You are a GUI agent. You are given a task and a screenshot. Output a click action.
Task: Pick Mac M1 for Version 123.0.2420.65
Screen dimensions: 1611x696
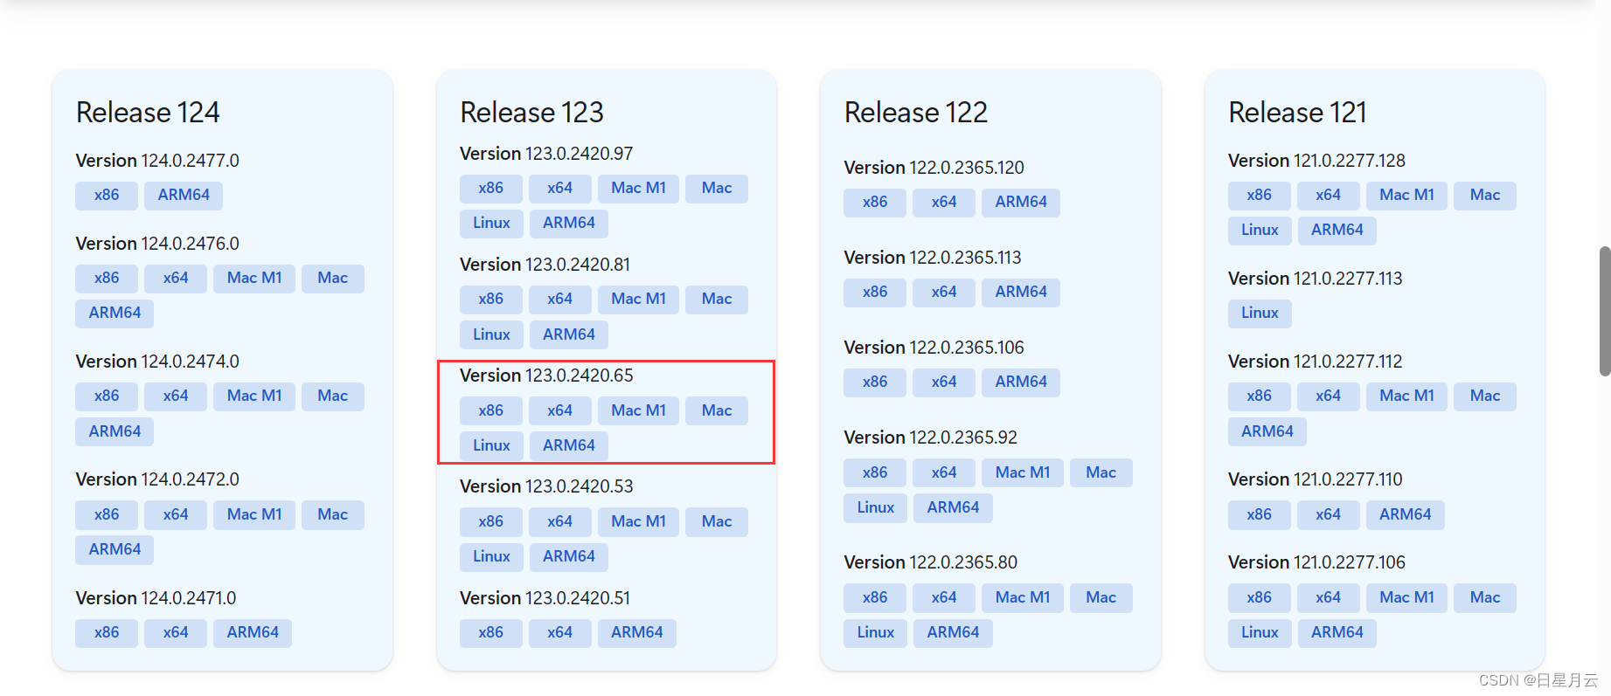tap(639, 411)
